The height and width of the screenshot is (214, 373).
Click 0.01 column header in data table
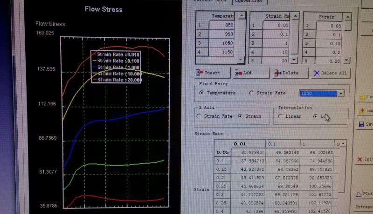point(248,144)
